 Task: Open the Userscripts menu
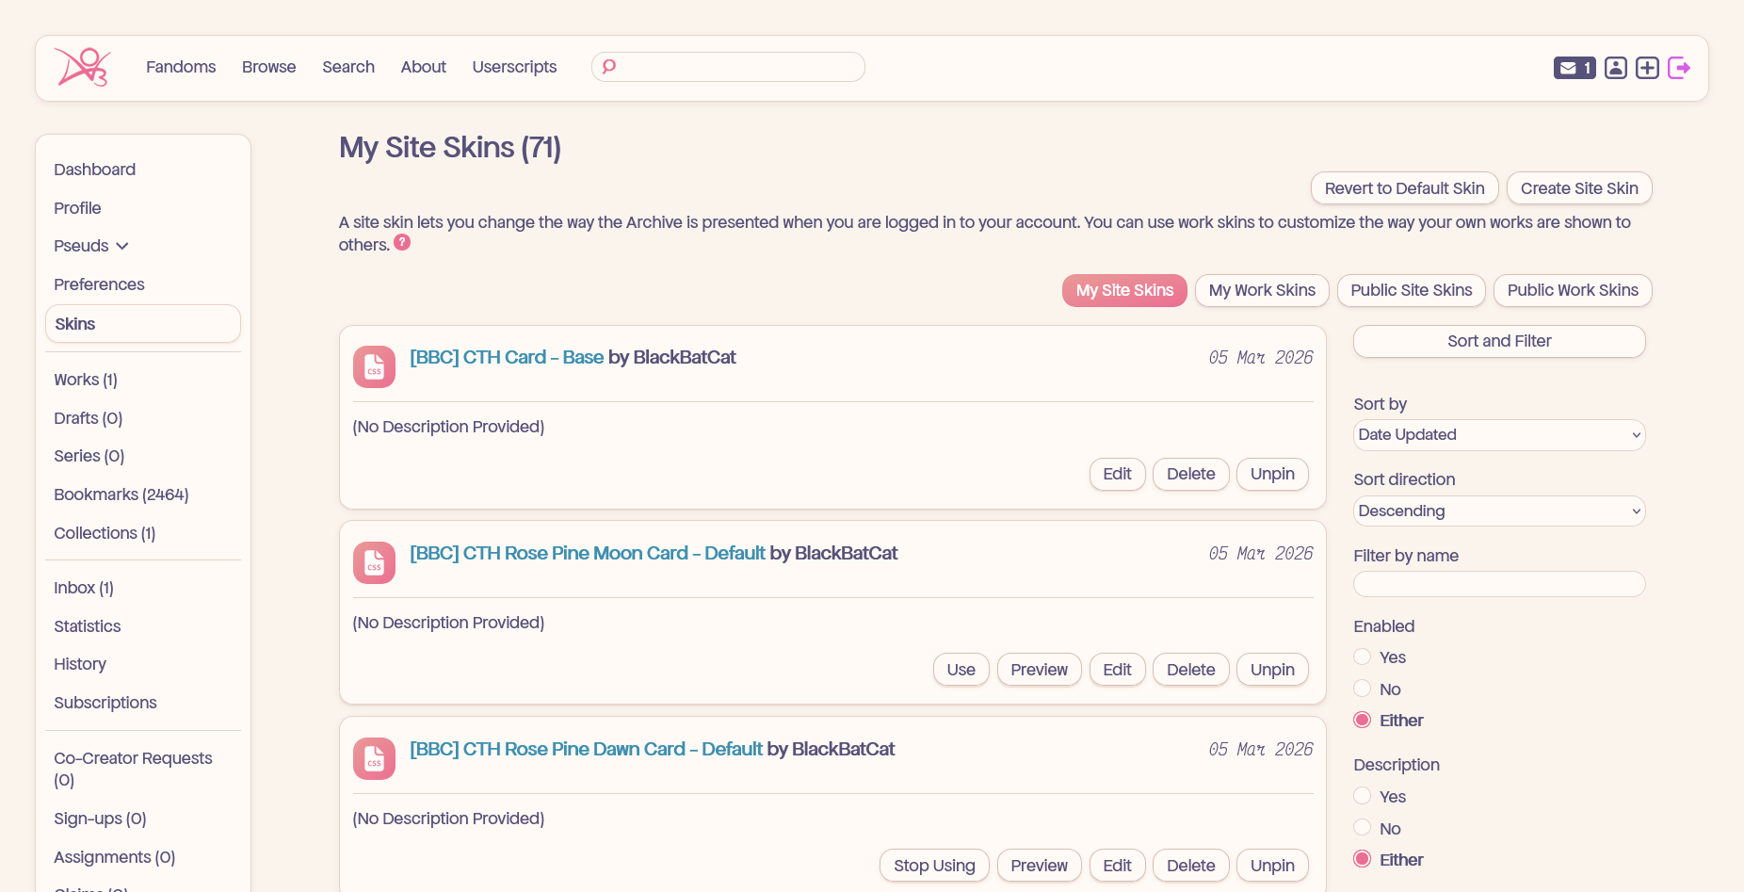pyautogui.click(x=514, y=67)
